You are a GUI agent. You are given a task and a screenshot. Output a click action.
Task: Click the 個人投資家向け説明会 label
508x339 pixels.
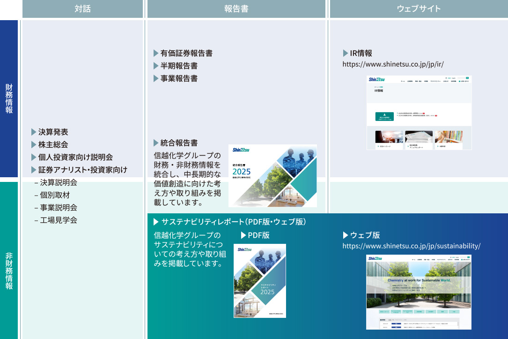coord(75,158)
